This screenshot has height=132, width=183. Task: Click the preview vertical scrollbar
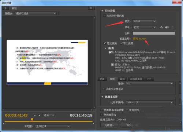tap(94, 62)
